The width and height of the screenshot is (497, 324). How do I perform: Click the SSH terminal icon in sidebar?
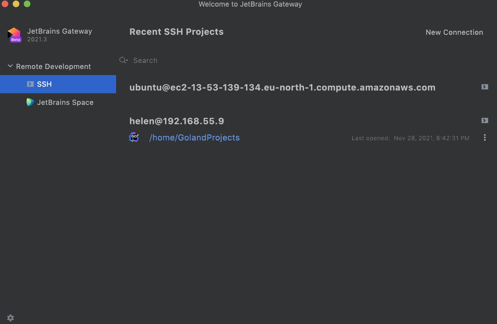point(30,84)
